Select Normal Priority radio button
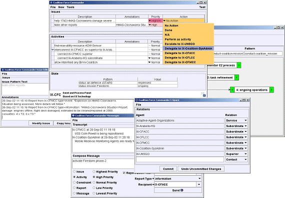 point(94,182)
